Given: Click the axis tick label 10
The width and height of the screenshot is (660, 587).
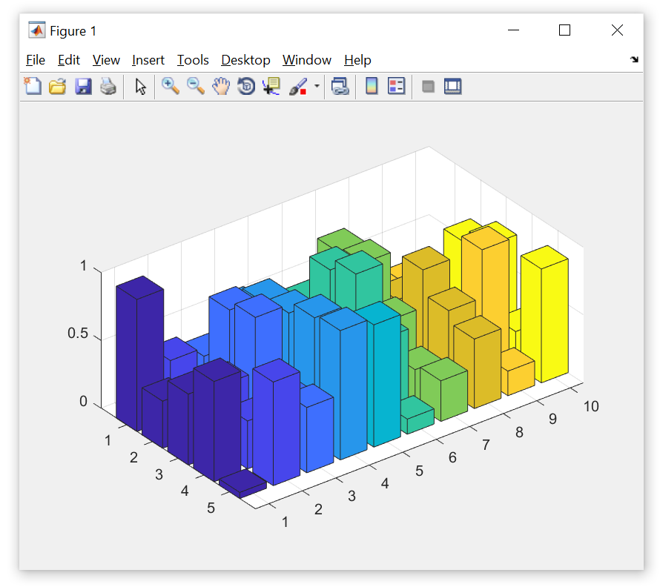Looking at the screenshot, I should [x=591, y=406].
